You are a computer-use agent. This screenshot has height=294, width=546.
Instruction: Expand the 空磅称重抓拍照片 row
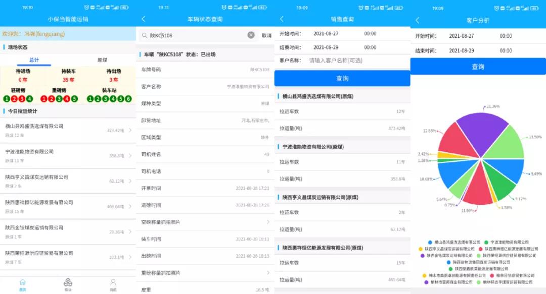pyautogui.click(x=268, y=222)
